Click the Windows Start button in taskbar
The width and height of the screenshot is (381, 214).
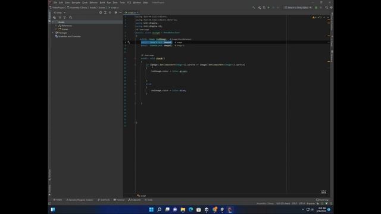coord(151,209)
